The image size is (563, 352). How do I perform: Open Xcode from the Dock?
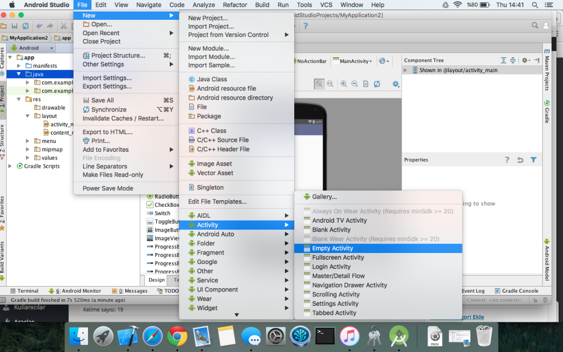tap(128, 336)
